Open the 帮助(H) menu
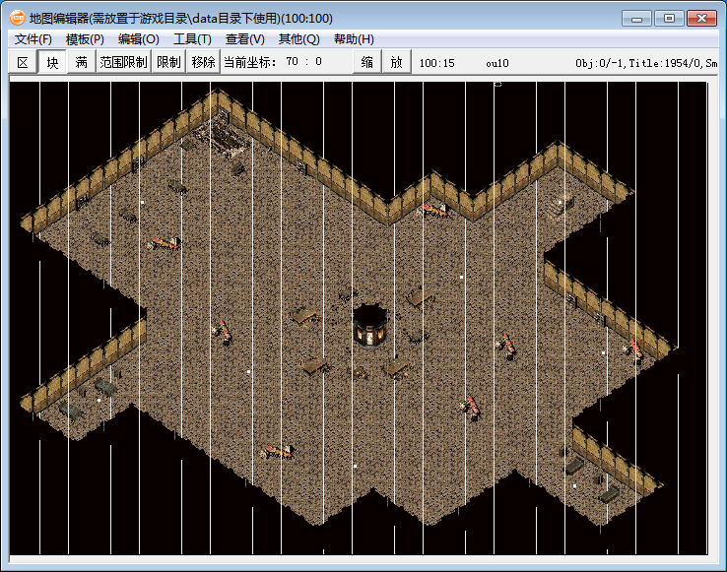The height and width of the screenshot is (572, 727). [x=354, y=39]
